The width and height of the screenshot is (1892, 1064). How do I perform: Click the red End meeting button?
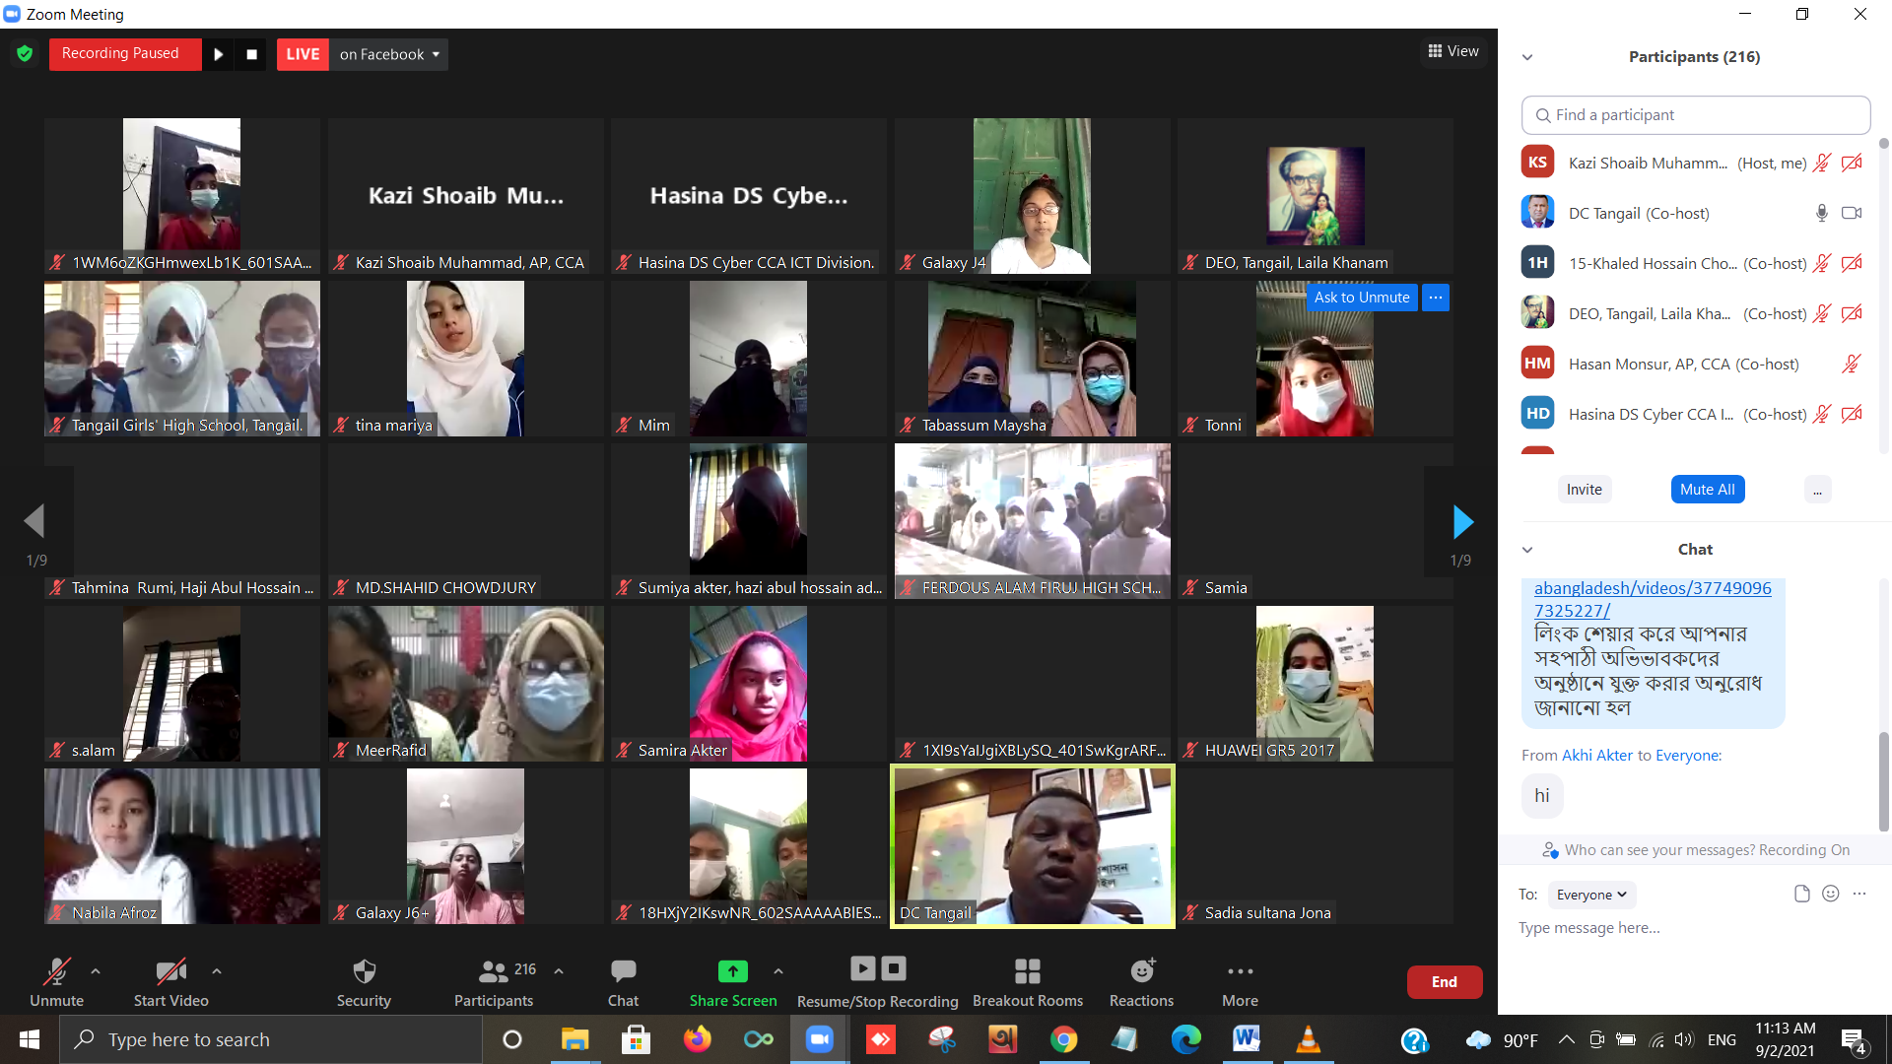pos(1445,982)
